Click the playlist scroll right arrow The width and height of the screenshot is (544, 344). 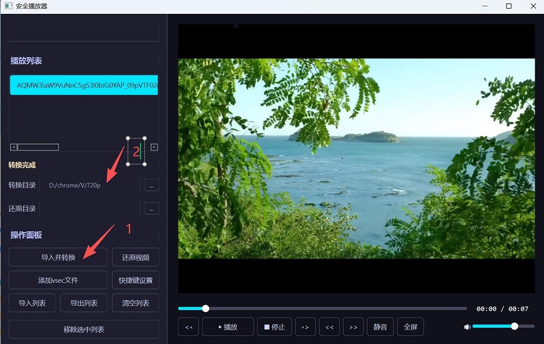154,147
